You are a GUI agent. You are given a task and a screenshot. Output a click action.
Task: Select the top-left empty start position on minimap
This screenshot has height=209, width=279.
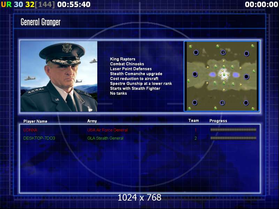tap(196, 53)
